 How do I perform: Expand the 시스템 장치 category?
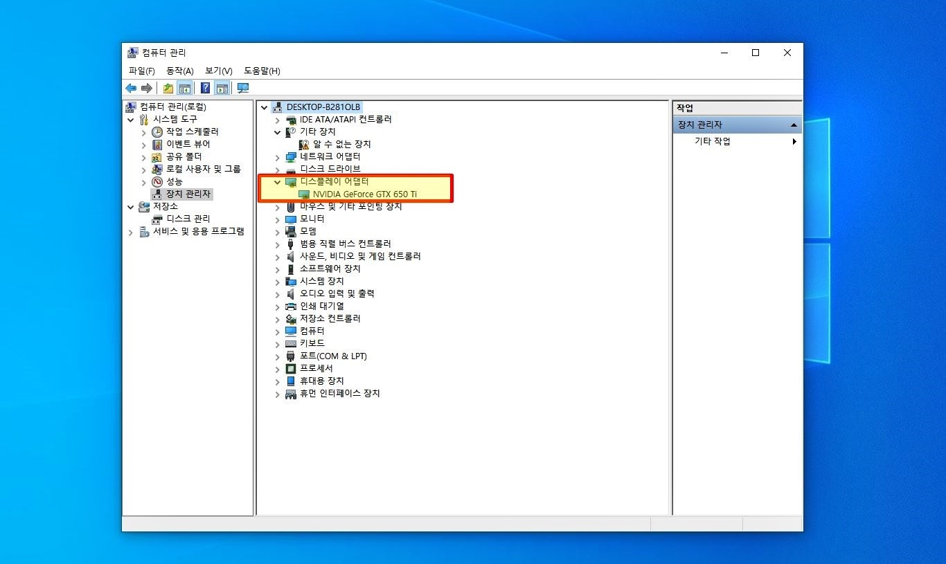[278, 282]
